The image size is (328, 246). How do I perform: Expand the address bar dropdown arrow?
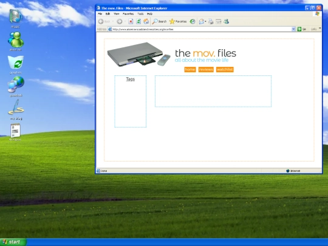point(293,29)
